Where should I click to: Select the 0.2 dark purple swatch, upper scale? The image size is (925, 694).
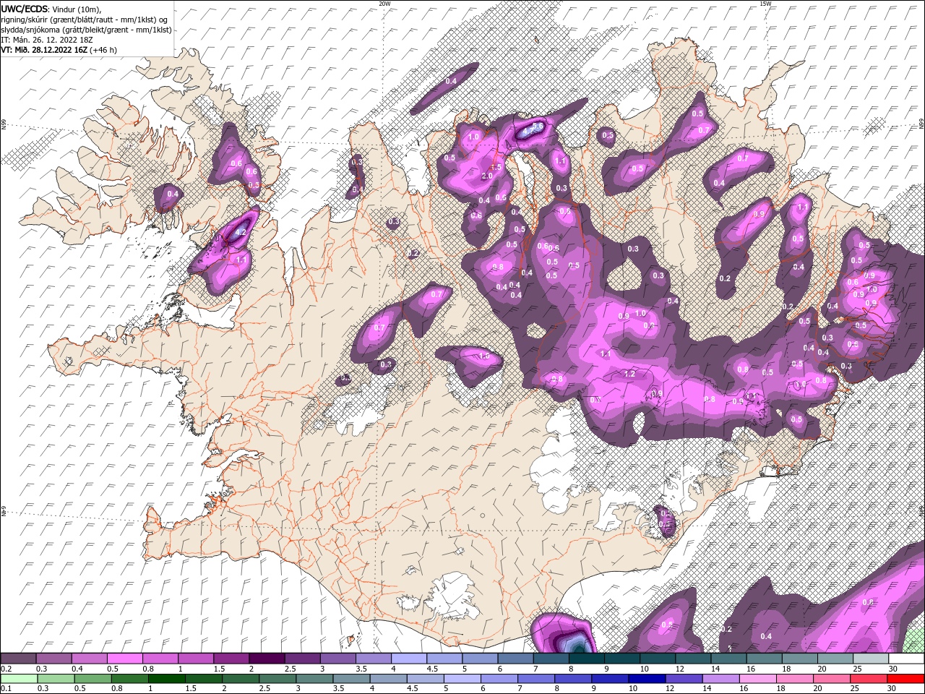[x=18, y=659]
